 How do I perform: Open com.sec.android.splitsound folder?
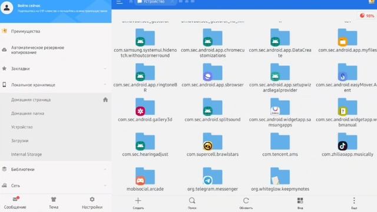213,110
